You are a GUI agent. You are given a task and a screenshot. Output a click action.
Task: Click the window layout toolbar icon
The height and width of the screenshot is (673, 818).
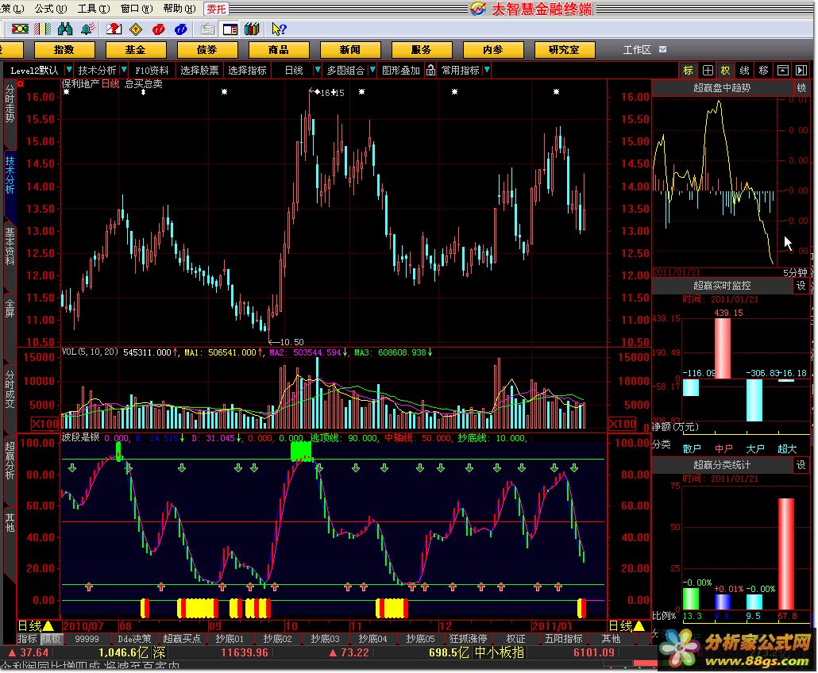230,29
